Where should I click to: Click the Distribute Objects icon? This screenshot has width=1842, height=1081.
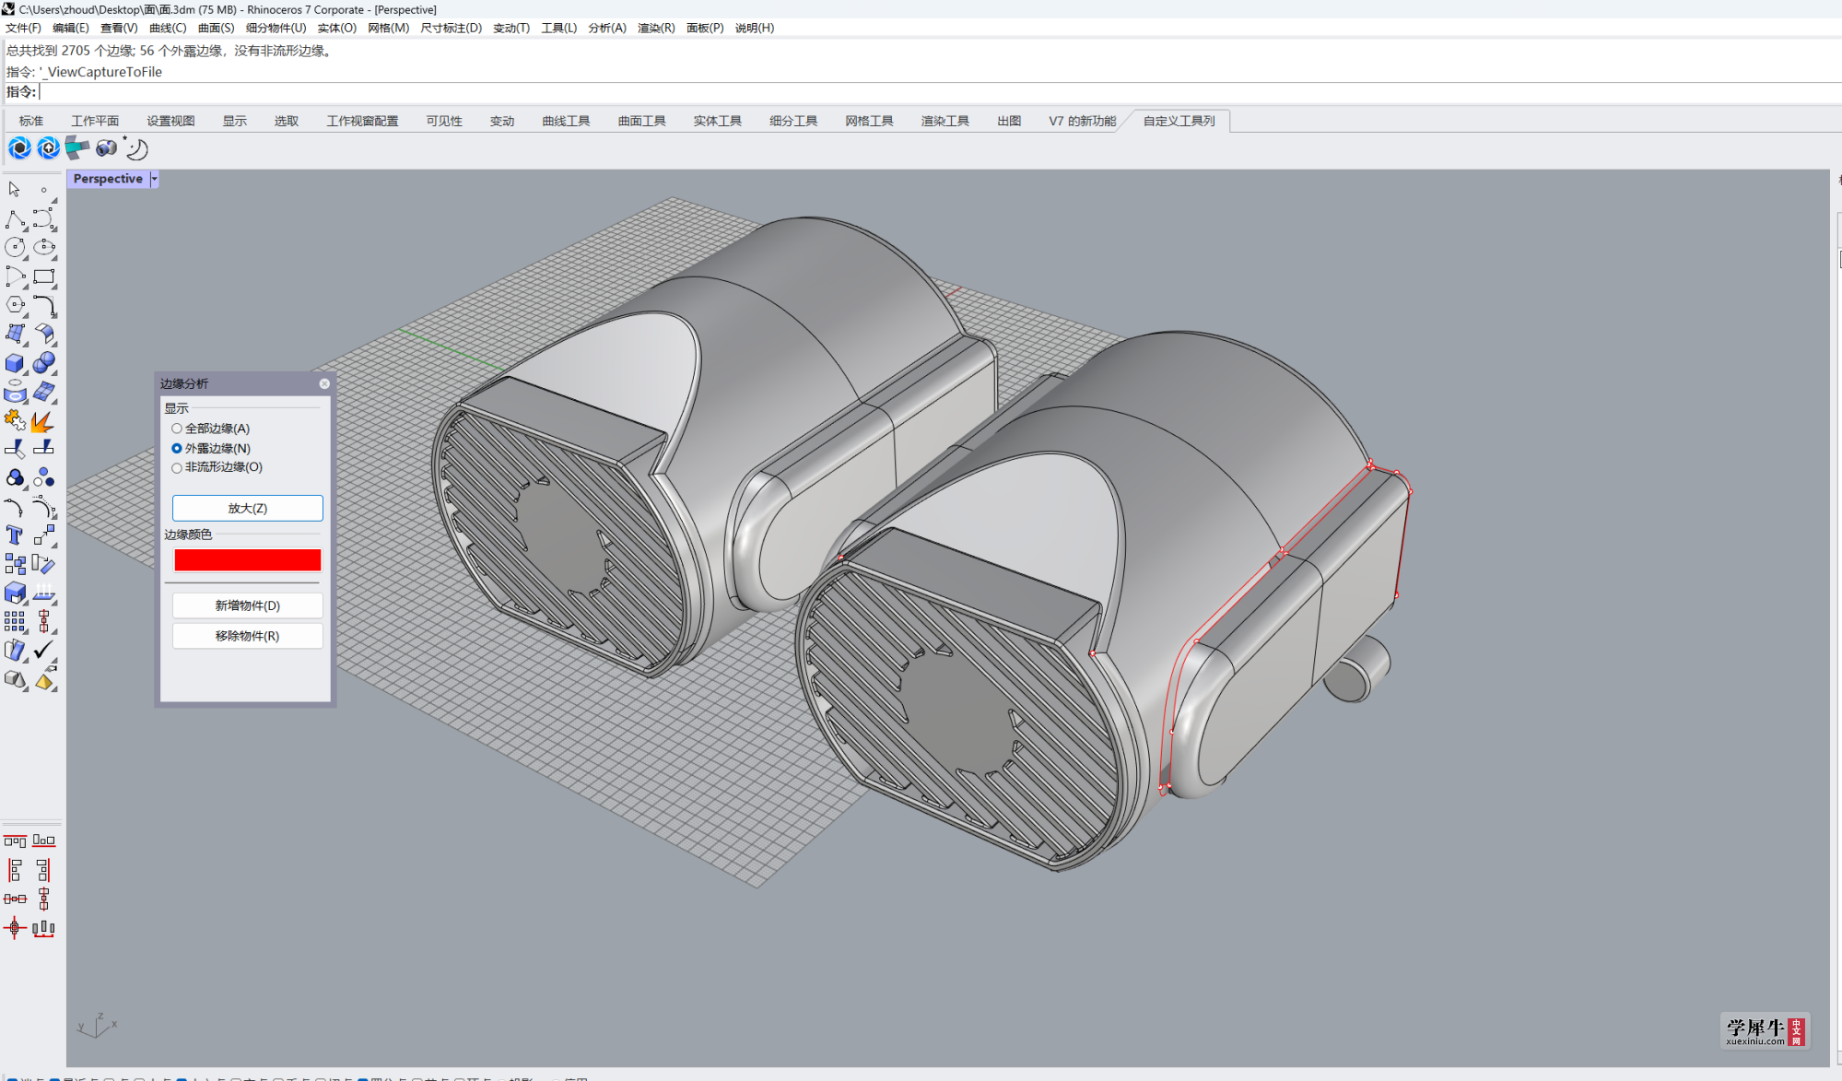pyautogui.click(x=43, y=928)
